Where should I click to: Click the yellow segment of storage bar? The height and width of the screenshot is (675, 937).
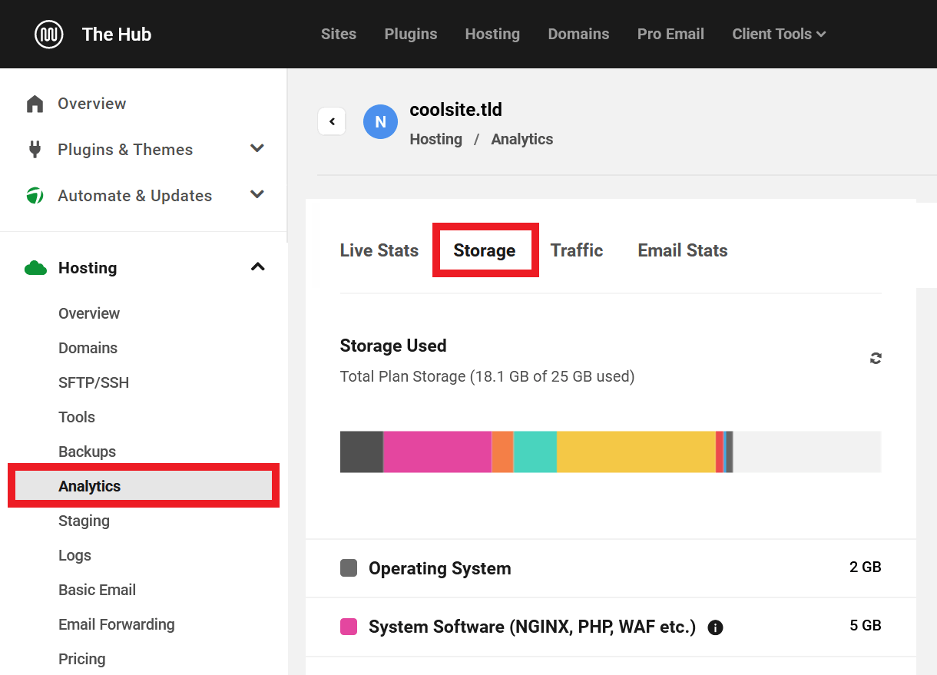635,452
